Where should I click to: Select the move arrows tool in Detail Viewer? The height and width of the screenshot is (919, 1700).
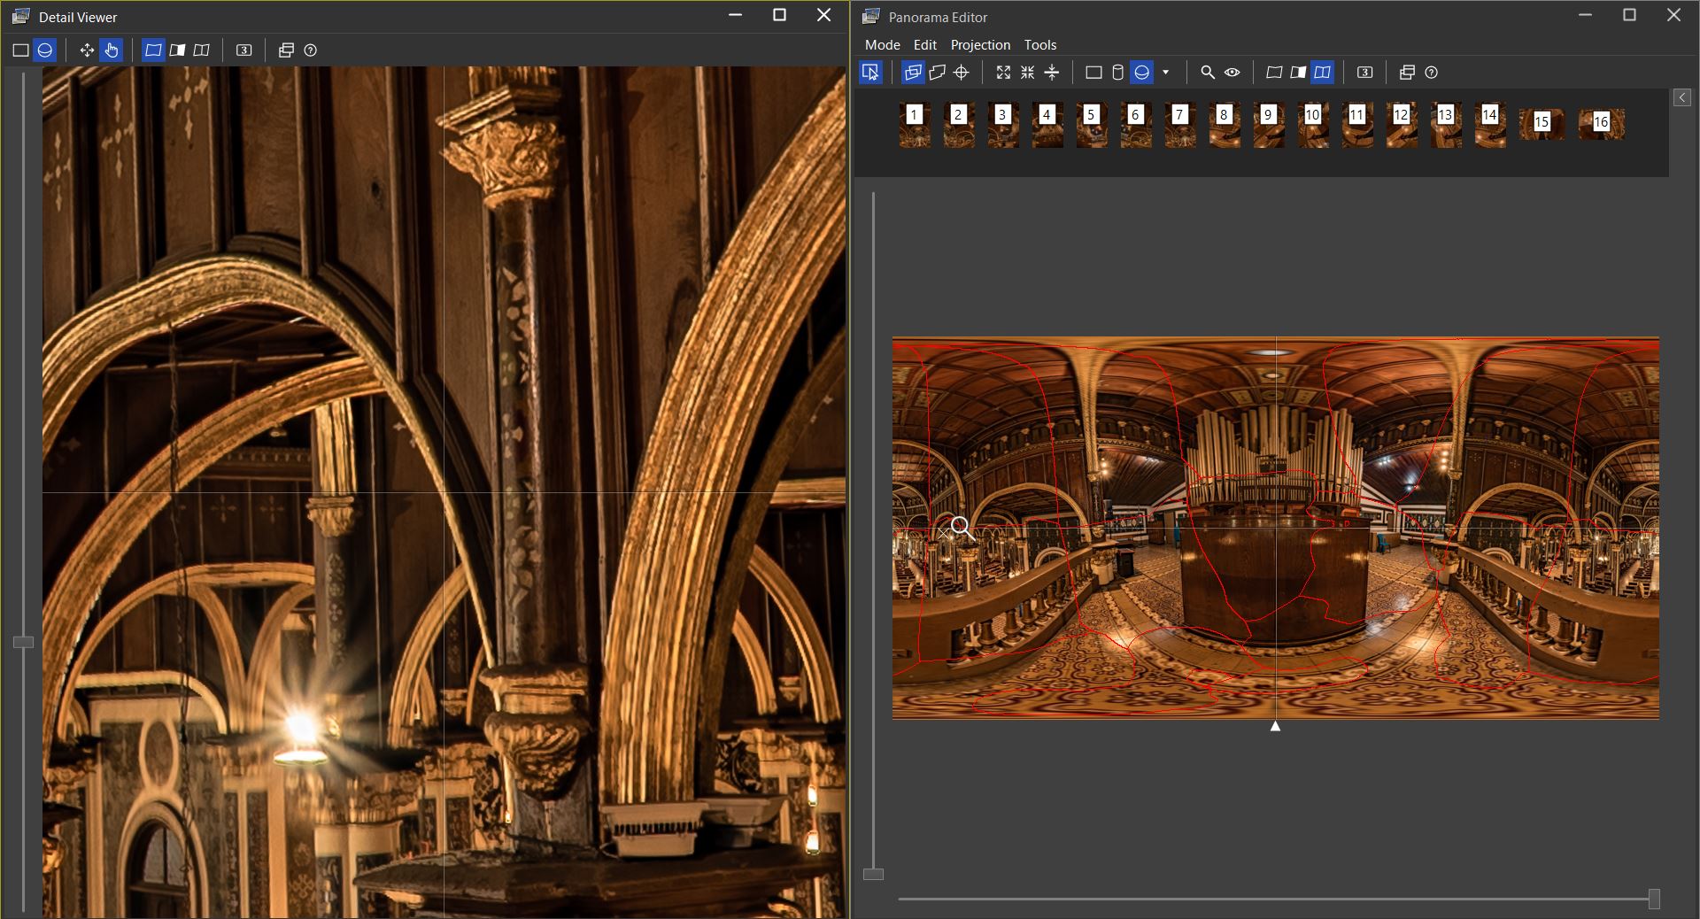pos(87,50)
